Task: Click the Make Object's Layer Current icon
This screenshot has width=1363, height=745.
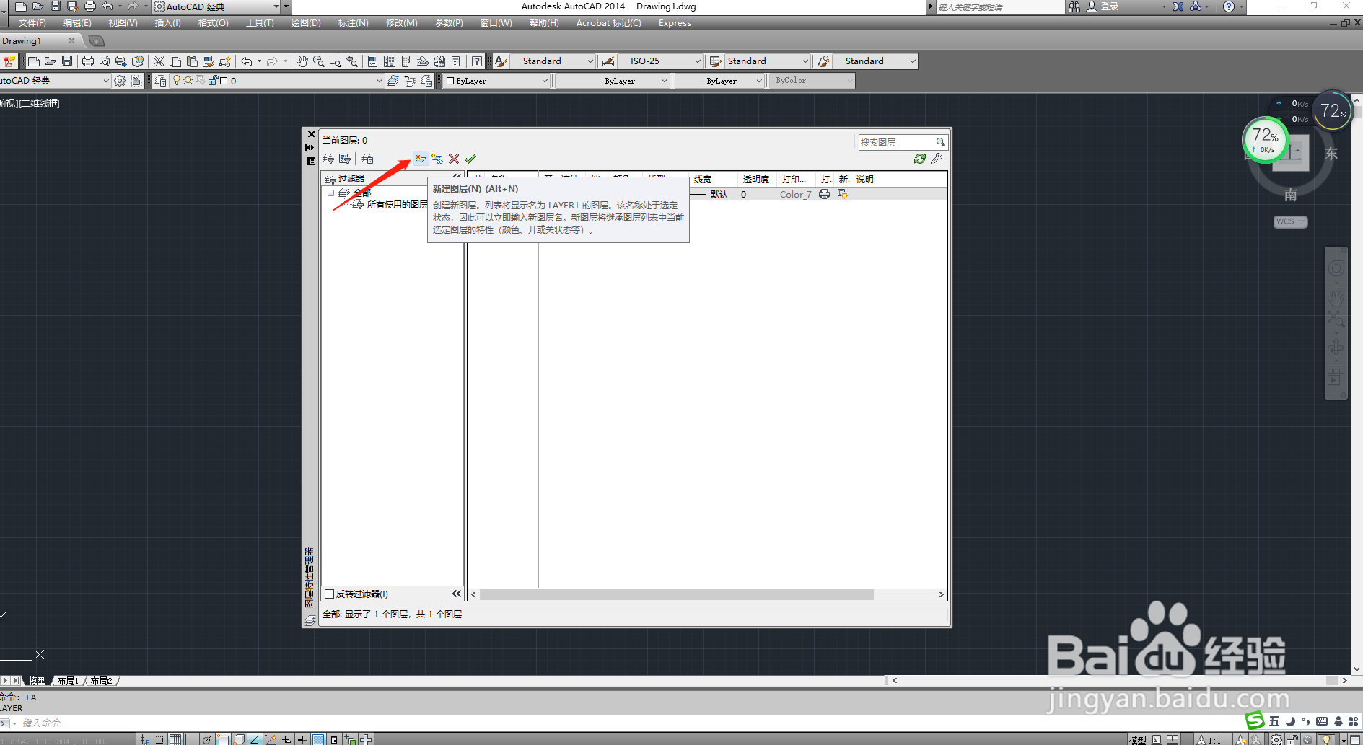Action: 393,81
